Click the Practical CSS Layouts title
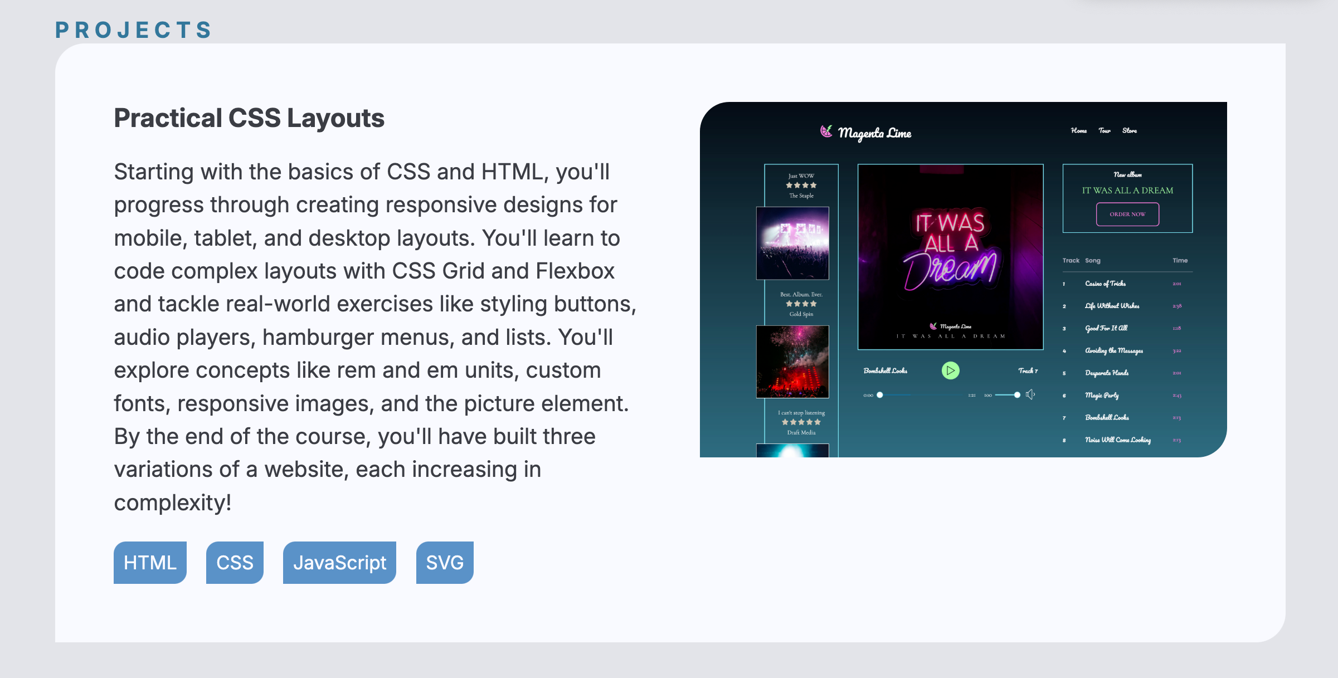Viewport: 1338px width, 678px height. pos(249,118)
